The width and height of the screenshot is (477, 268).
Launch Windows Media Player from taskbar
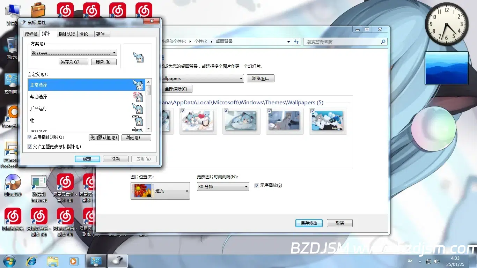(74, 261)
